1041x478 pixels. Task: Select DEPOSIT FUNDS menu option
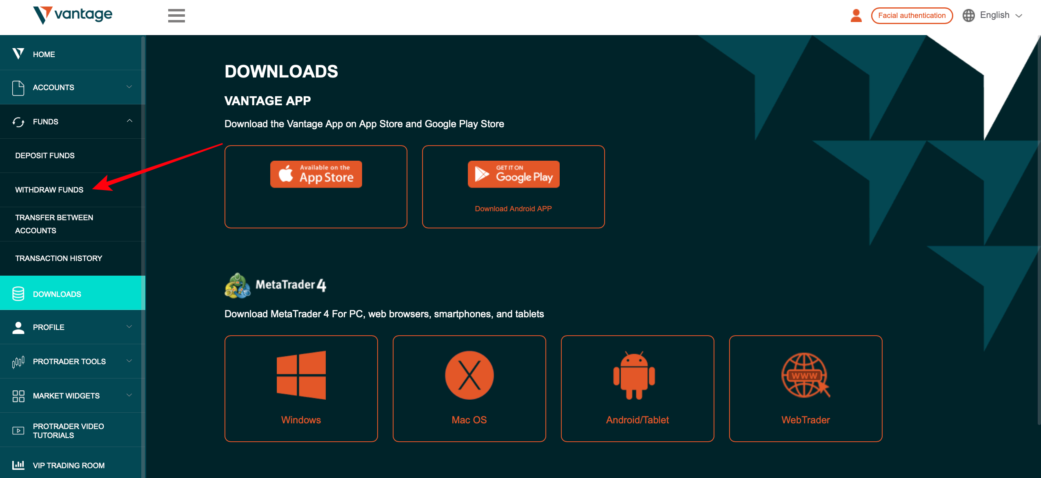tap(44, 155)
